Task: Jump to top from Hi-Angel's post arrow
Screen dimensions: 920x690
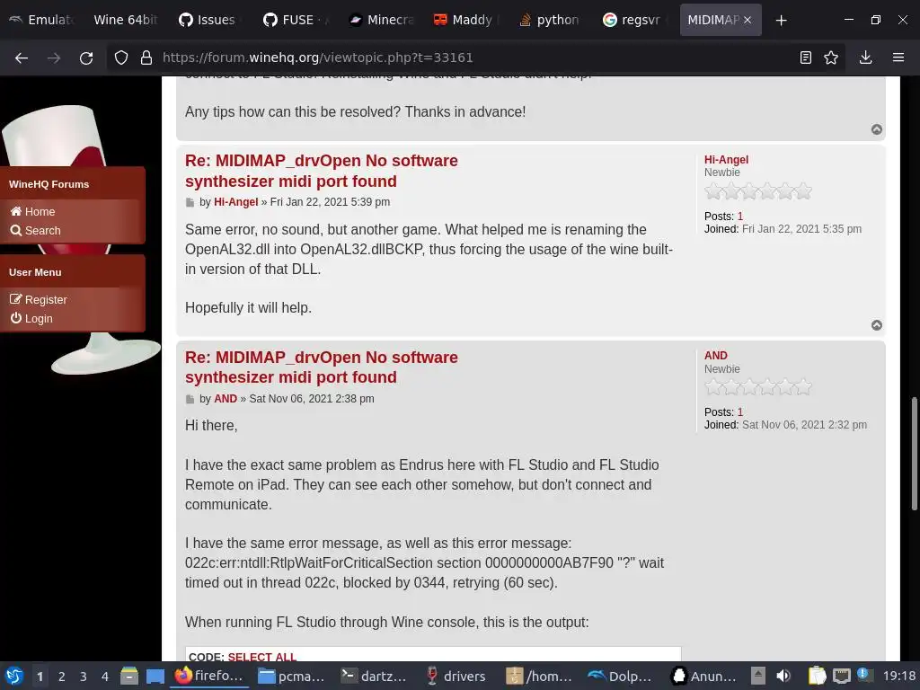Action: (x=877, y=325)
